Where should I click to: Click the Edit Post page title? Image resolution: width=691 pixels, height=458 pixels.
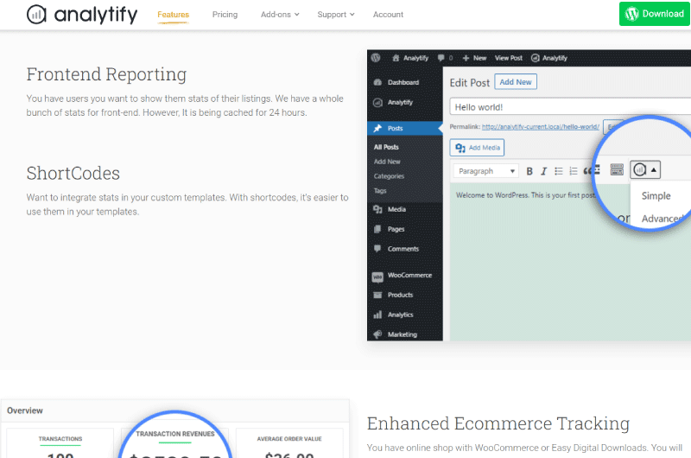[x=469, y=83]
